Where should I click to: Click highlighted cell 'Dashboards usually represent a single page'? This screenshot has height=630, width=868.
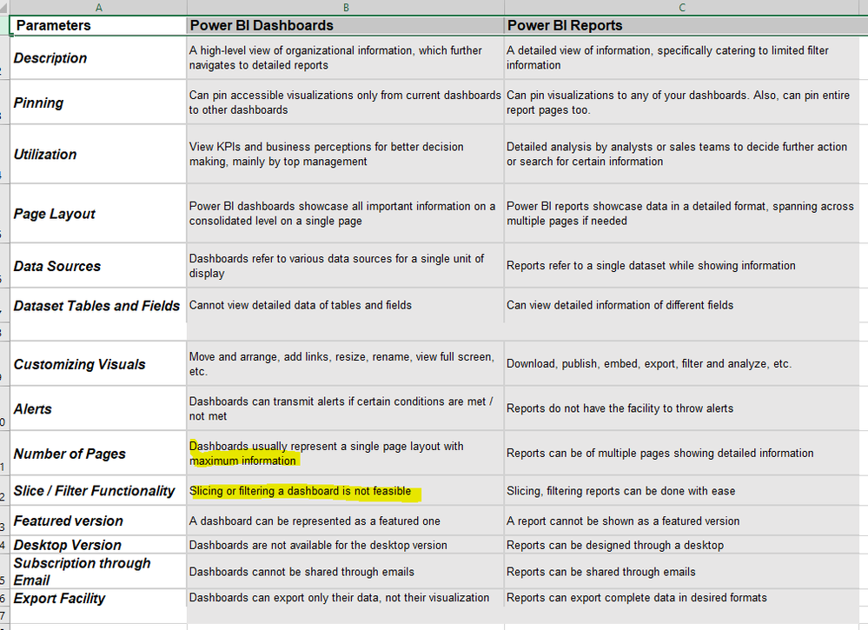(x=346, y=454)
